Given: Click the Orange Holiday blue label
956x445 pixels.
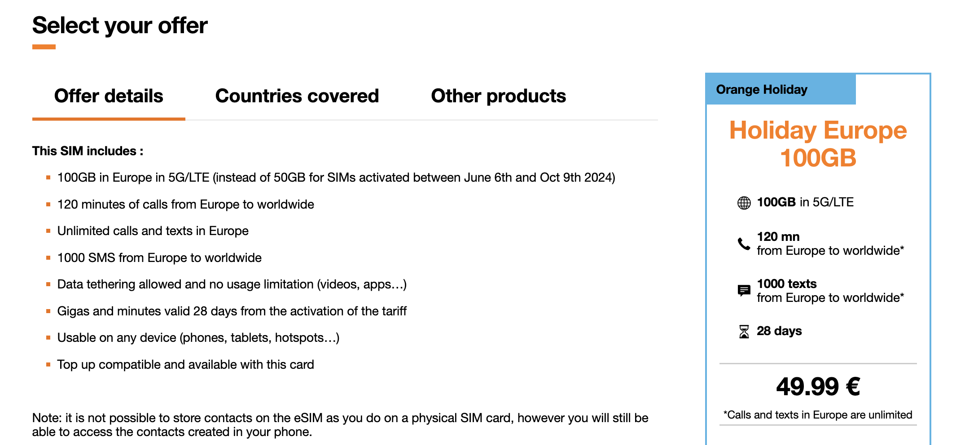Looking at the screenshot, I should click(x=781, y=89).
